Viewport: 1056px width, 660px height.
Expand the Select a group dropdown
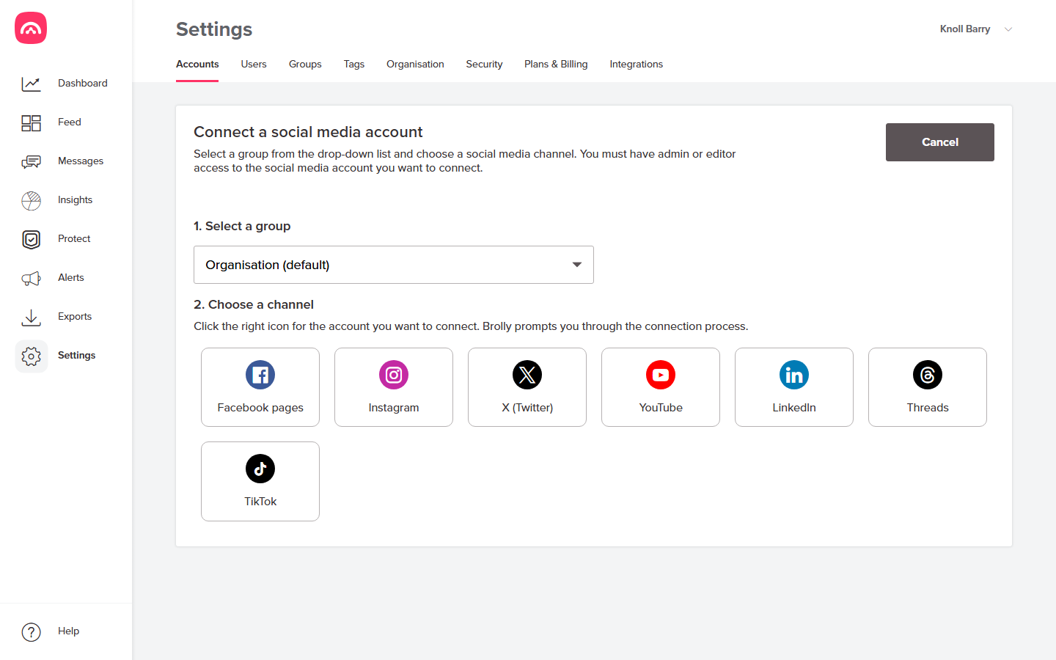pyautogui.click(x=394, y=265)
